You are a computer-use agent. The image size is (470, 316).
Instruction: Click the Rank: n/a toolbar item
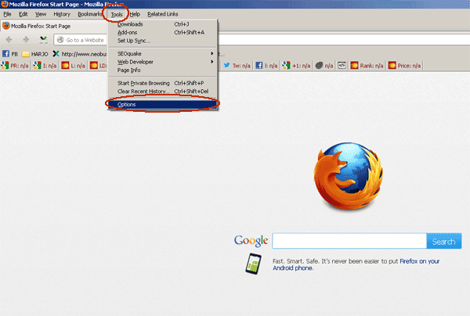(x=367, y=66)
